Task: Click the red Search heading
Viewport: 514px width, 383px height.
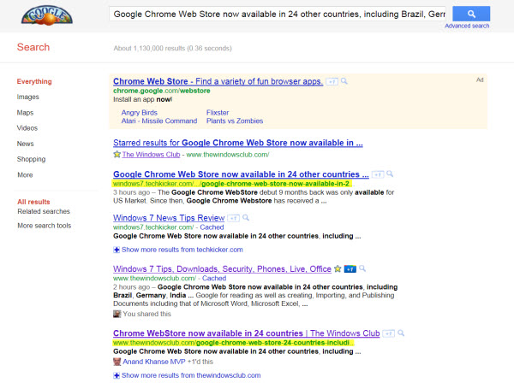Action: pos(33,47)
